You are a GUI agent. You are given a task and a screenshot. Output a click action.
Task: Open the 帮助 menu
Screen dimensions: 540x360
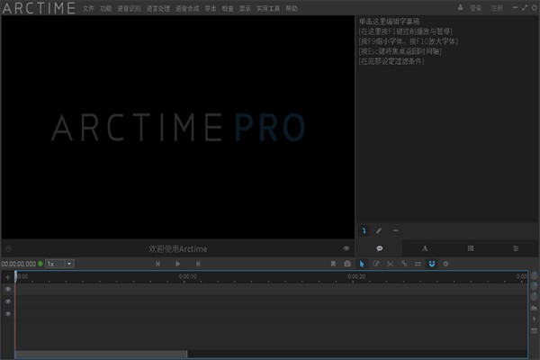[x=292, y=9]
